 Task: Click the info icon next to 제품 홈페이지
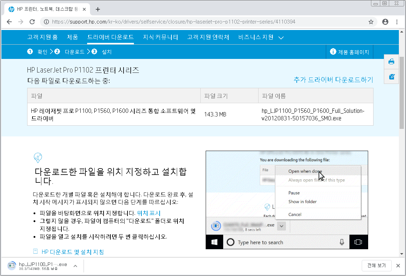click(333, 51)
